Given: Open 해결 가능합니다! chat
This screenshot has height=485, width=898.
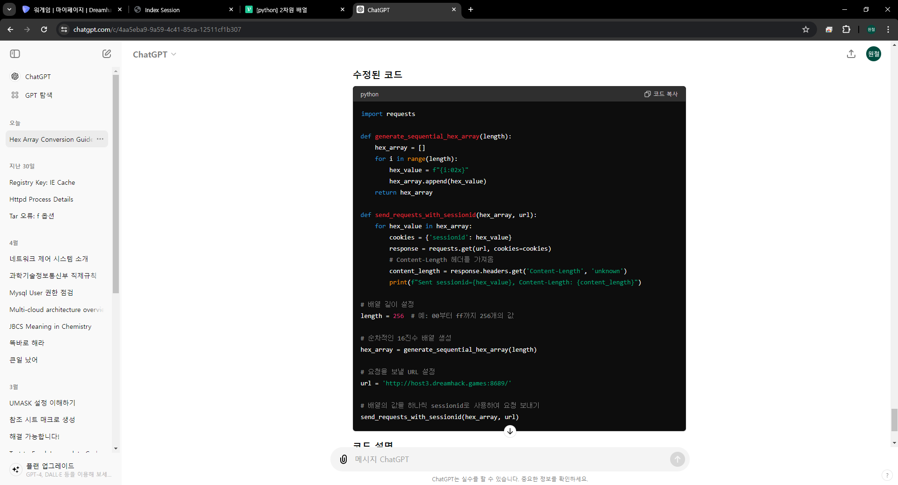Looking at the screenshot, I should tap(34, 436).
